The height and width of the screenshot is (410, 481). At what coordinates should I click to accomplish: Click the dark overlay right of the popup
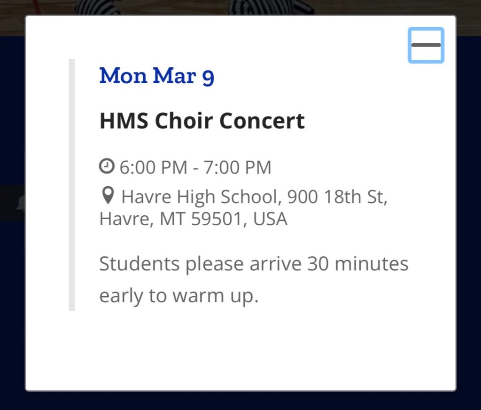tap(468, 212)
